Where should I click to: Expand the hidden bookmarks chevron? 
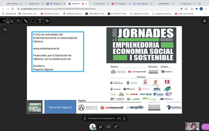coord(206,14)
